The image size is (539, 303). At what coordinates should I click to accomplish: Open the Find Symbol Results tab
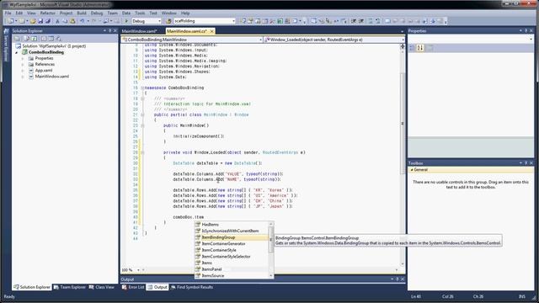point(192,287)
